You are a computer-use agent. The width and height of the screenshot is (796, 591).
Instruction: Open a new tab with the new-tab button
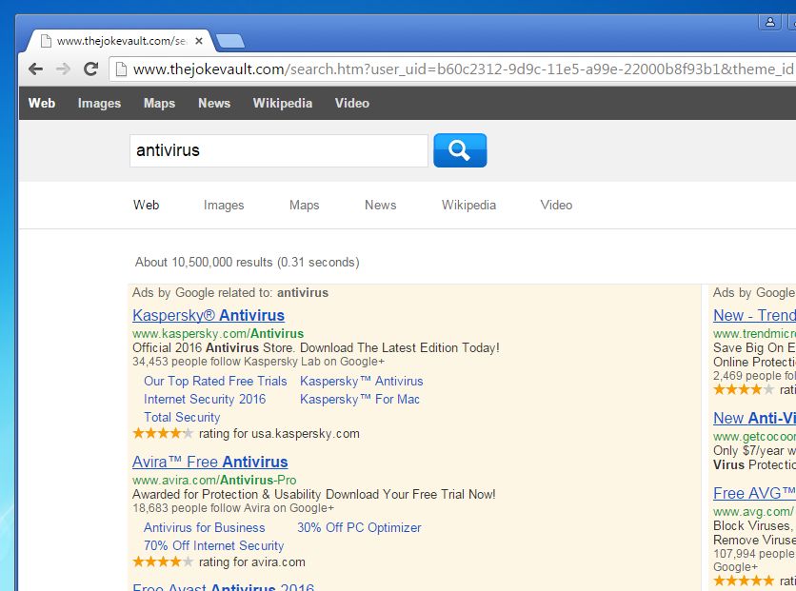[x=230, y=41]
